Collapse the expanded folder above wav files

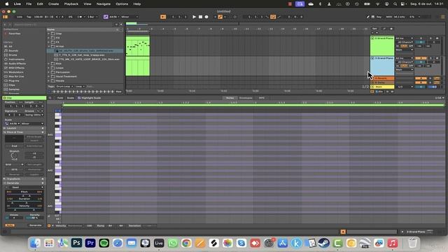[x=49, y=46]
